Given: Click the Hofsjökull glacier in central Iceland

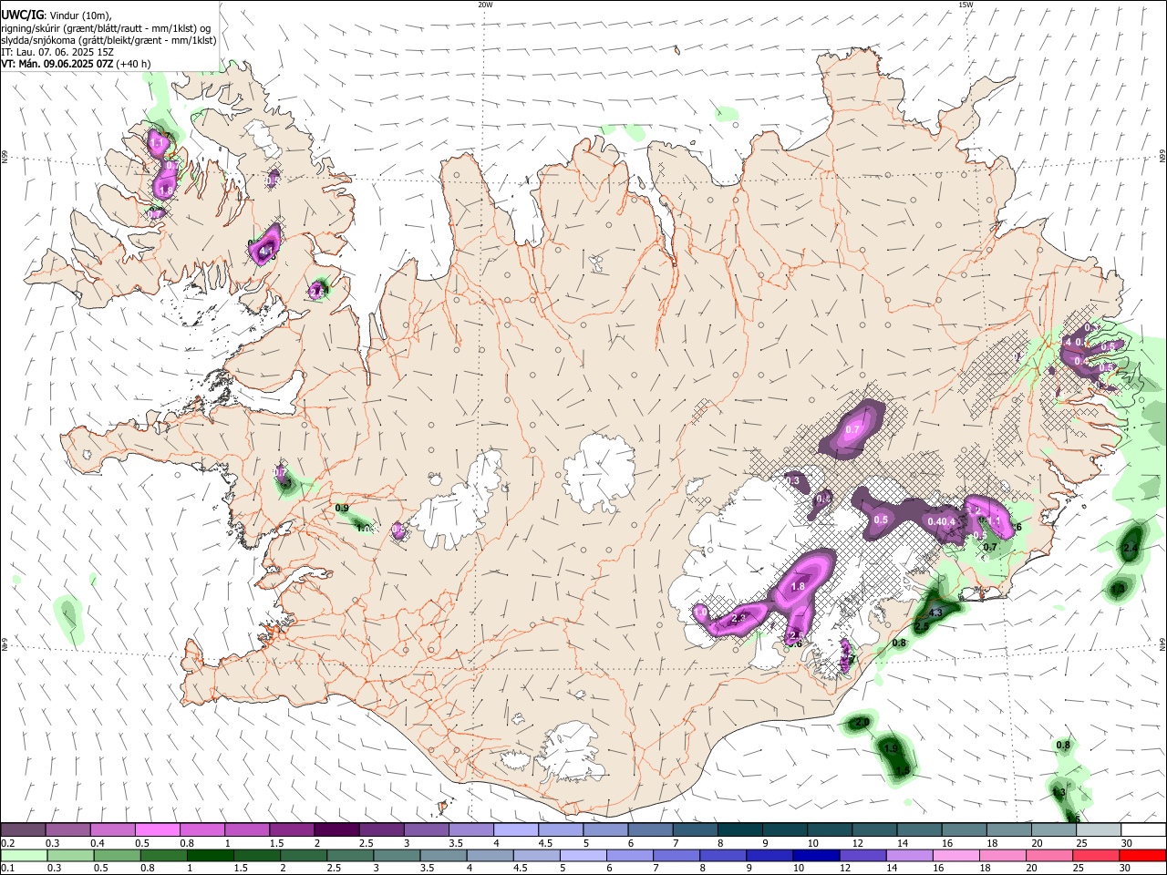Looking at the screenshot, I should (x=599, y=472).
